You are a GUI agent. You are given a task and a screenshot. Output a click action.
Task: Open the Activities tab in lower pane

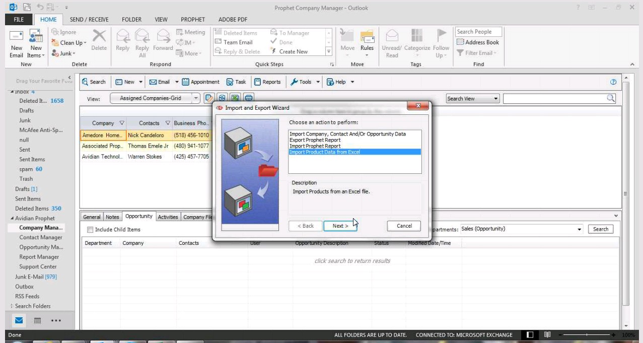click(x=168, y=217)
